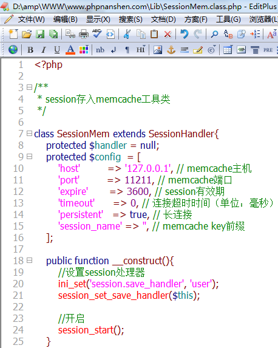Screen dimensions: 278x348
Task: Collapse the comment block at line 3
Action: 29,87
